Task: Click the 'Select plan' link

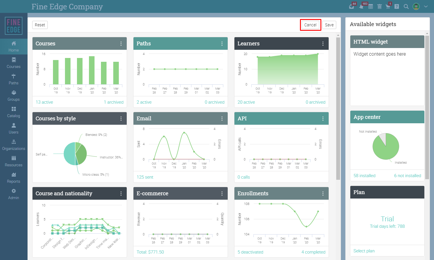Action: pyautogui.click(x=364, y=251)
